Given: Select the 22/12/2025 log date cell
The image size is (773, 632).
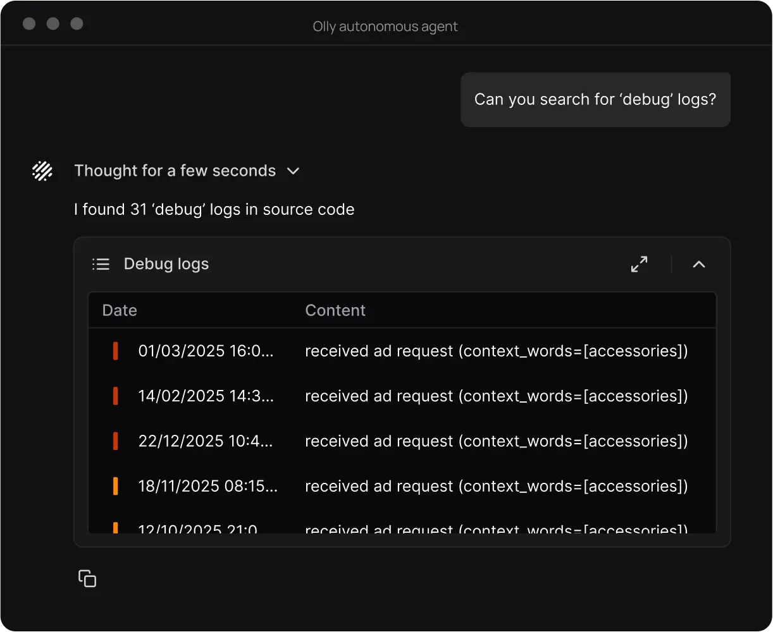Looking at the screenshot, I should pyautogui.click(x=206, y=441).
